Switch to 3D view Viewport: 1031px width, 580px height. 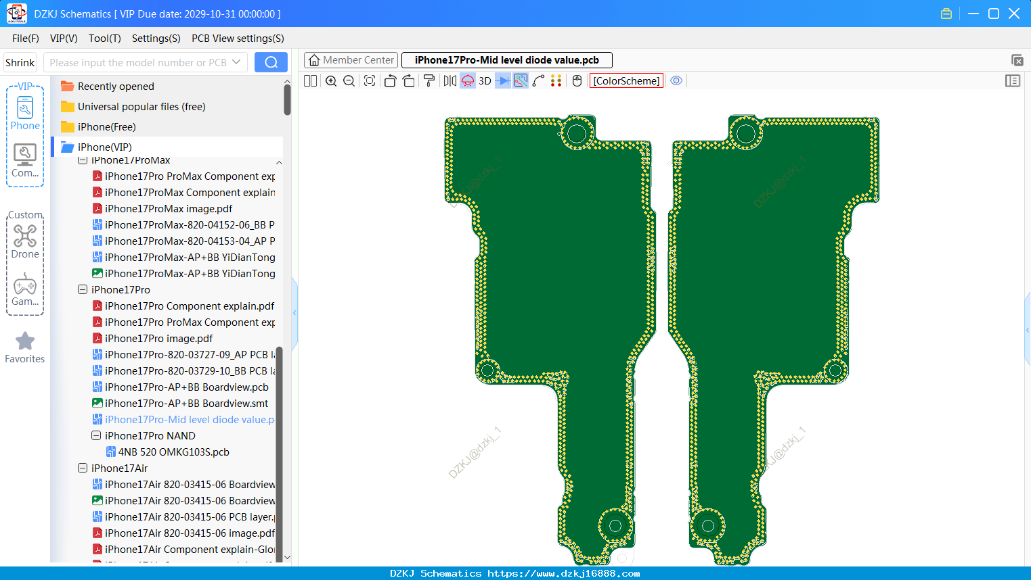[485, 81]
